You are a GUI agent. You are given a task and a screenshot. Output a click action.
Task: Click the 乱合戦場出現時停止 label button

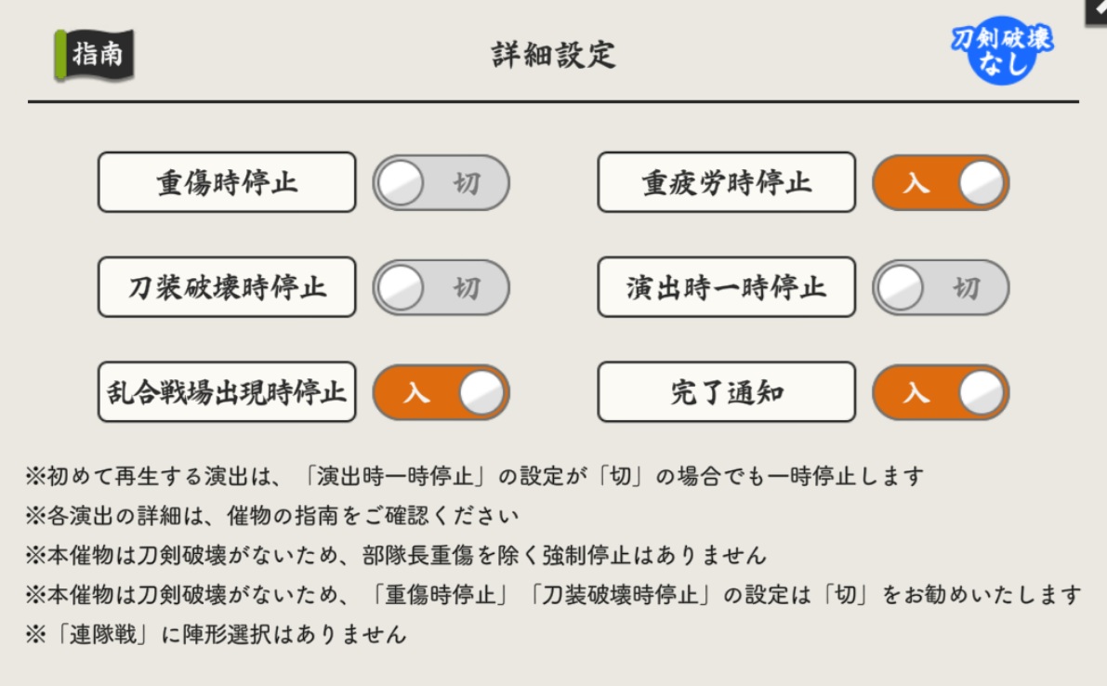(x=227, y=392)
